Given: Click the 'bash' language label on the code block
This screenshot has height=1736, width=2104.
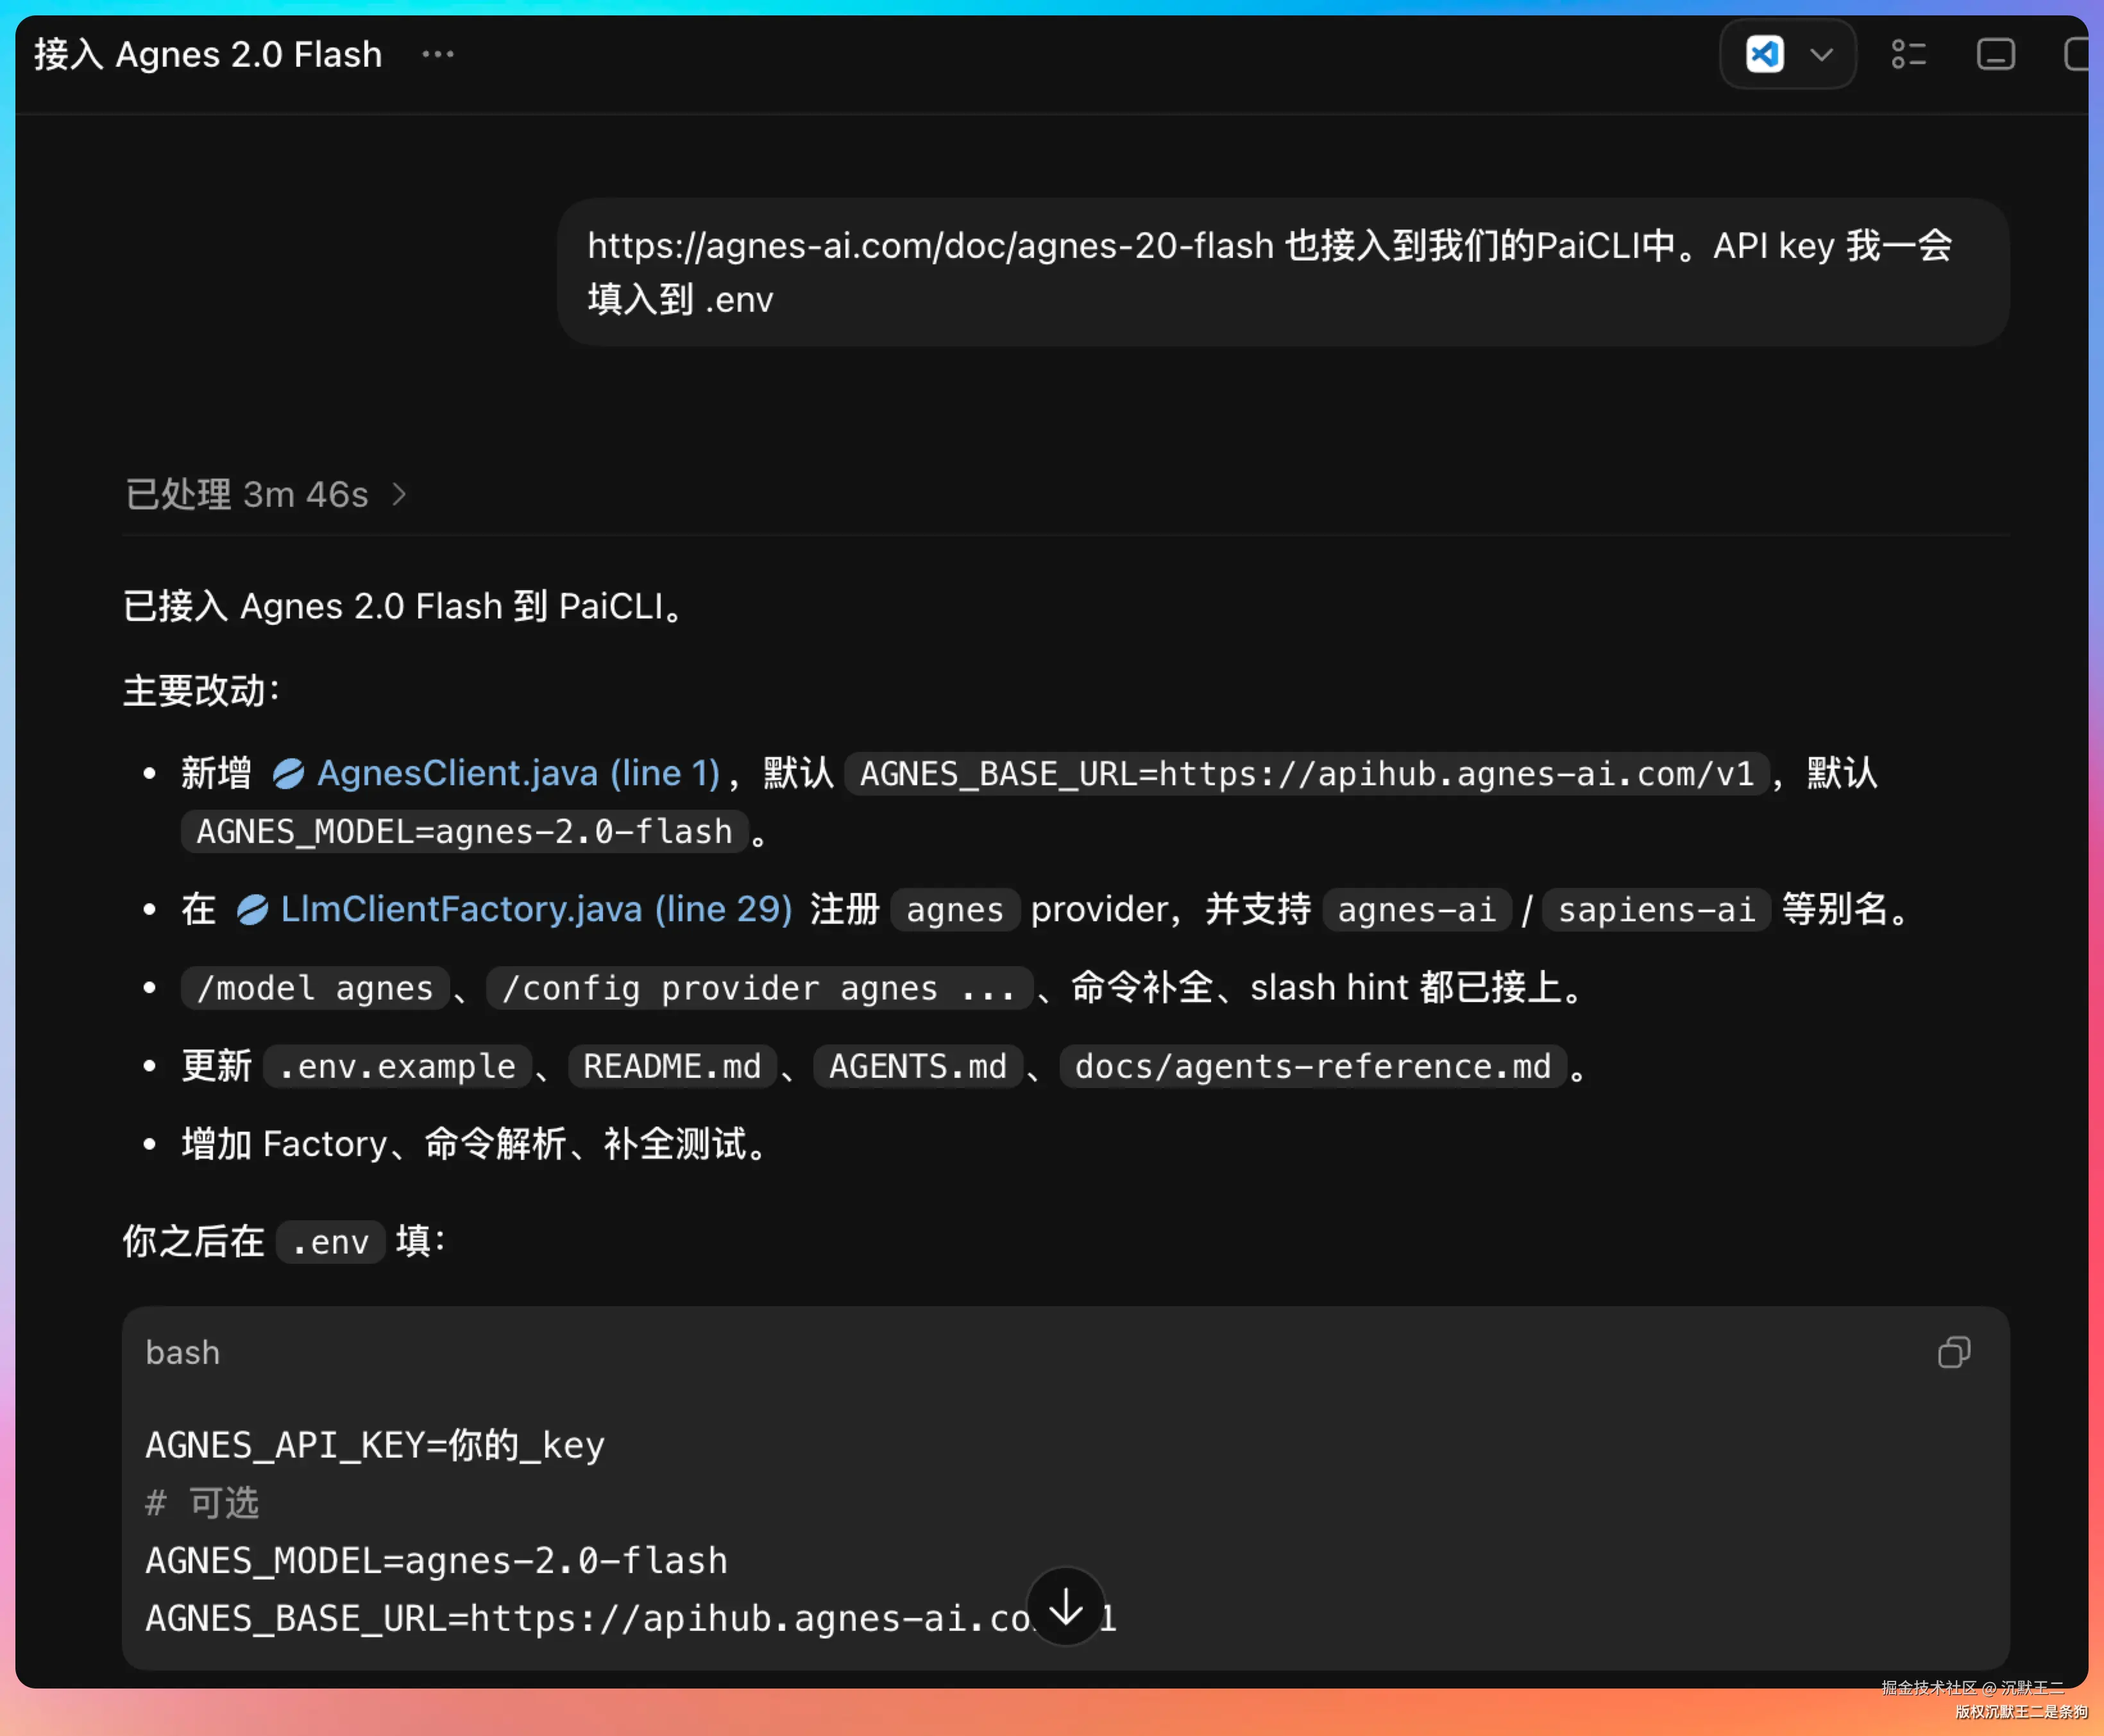Looking at the screenshot, I should click(x=183, y=1353).
